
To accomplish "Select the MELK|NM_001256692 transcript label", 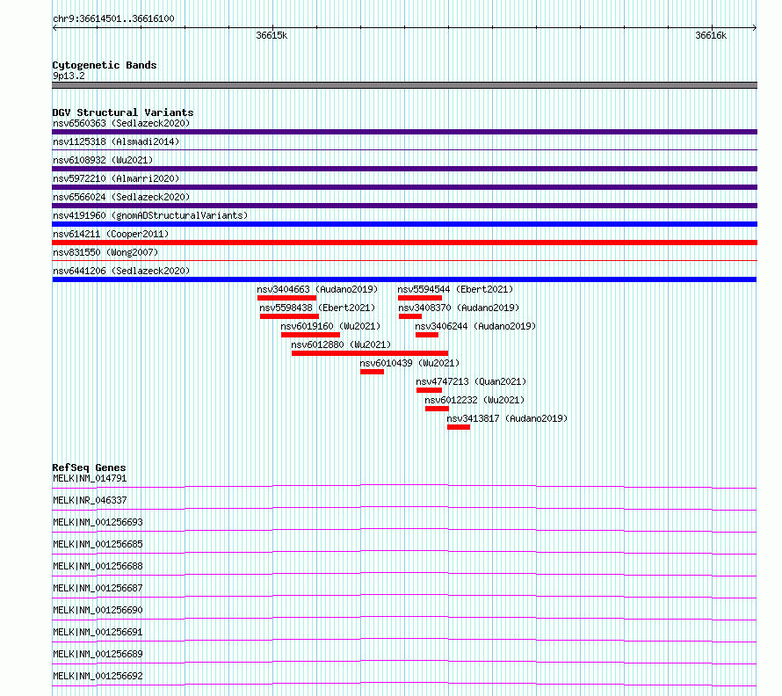I will point(98,676).
